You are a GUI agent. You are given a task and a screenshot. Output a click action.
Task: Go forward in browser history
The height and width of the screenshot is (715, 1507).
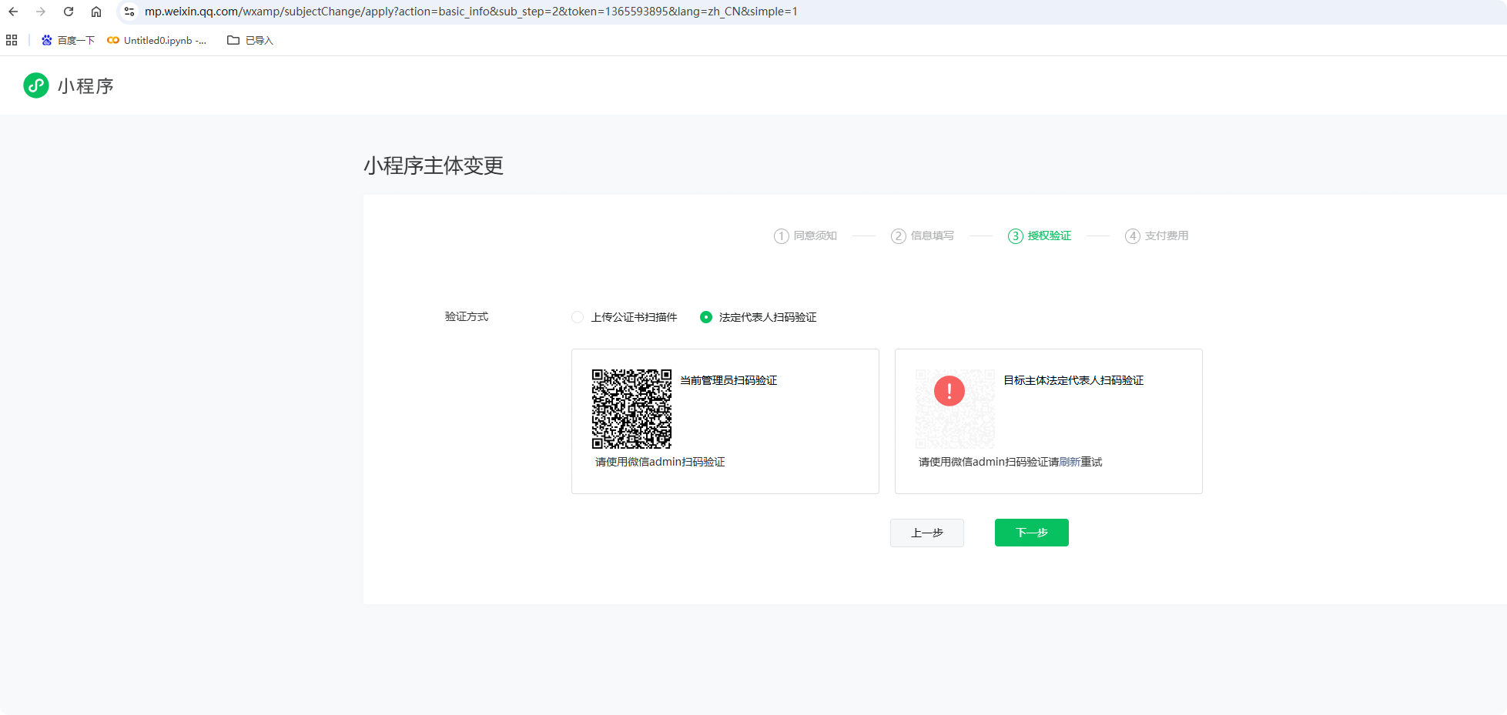pos(41,12)
